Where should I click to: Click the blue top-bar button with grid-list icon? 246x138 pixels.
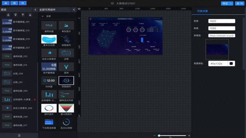[x=14, y=3]
